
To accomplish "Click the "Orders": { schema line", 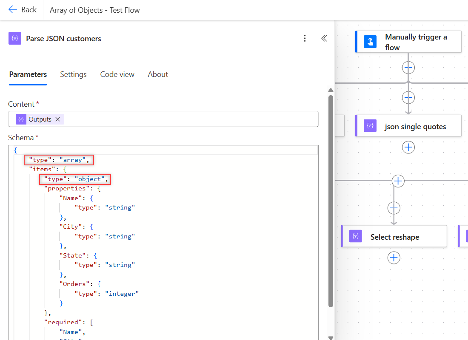I will coord(80,284).
